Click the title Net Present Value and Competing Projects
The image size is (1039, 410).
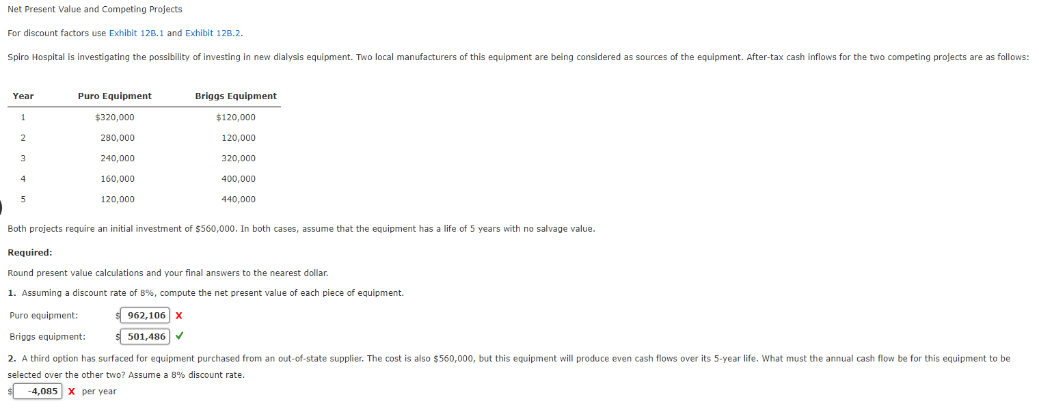[x=94, y=9]
